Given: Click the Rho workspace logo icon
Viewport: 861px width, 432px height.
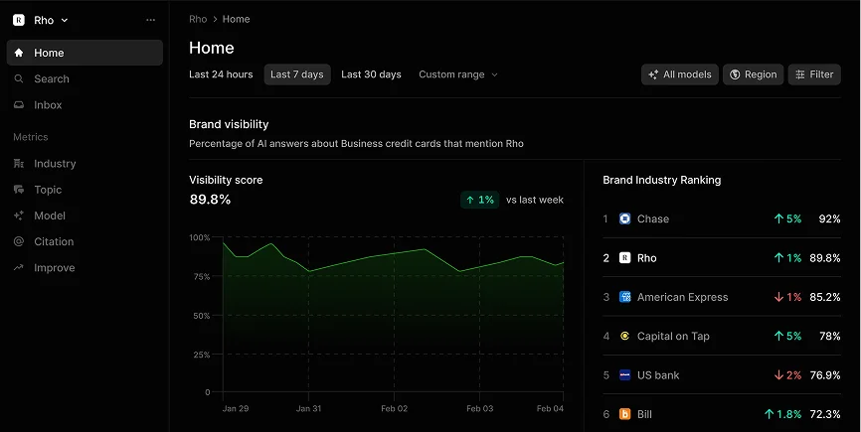Looking at the screenshot, I should (x=19, y=20).
